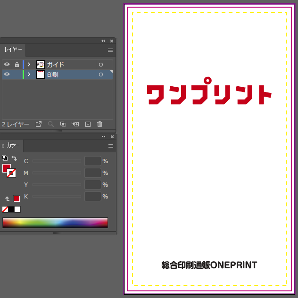This screenshot has height=298, width=298.
Task: Click the C percentage input field
Action: pos(92,161)
